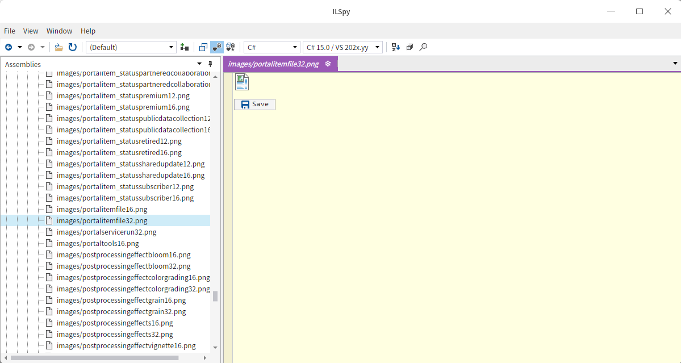Click the Manage assembly lists icon

click(x=185, y=47)
